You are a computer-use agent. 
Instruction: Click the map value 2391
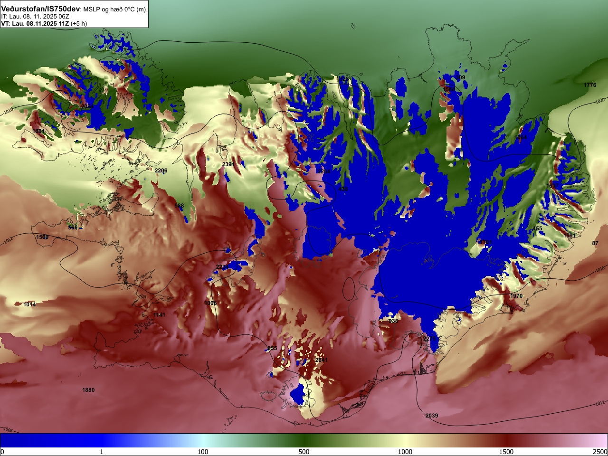click(228, 164)
